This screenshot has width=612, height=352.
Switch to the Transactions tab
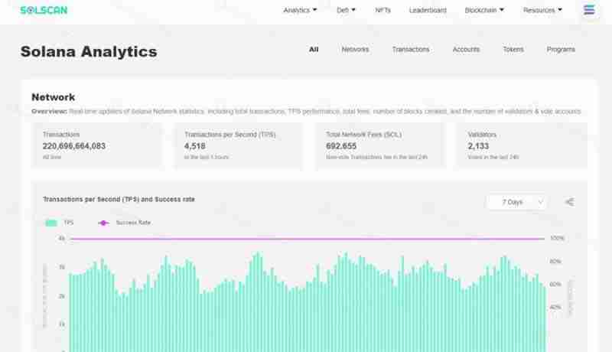411,50
